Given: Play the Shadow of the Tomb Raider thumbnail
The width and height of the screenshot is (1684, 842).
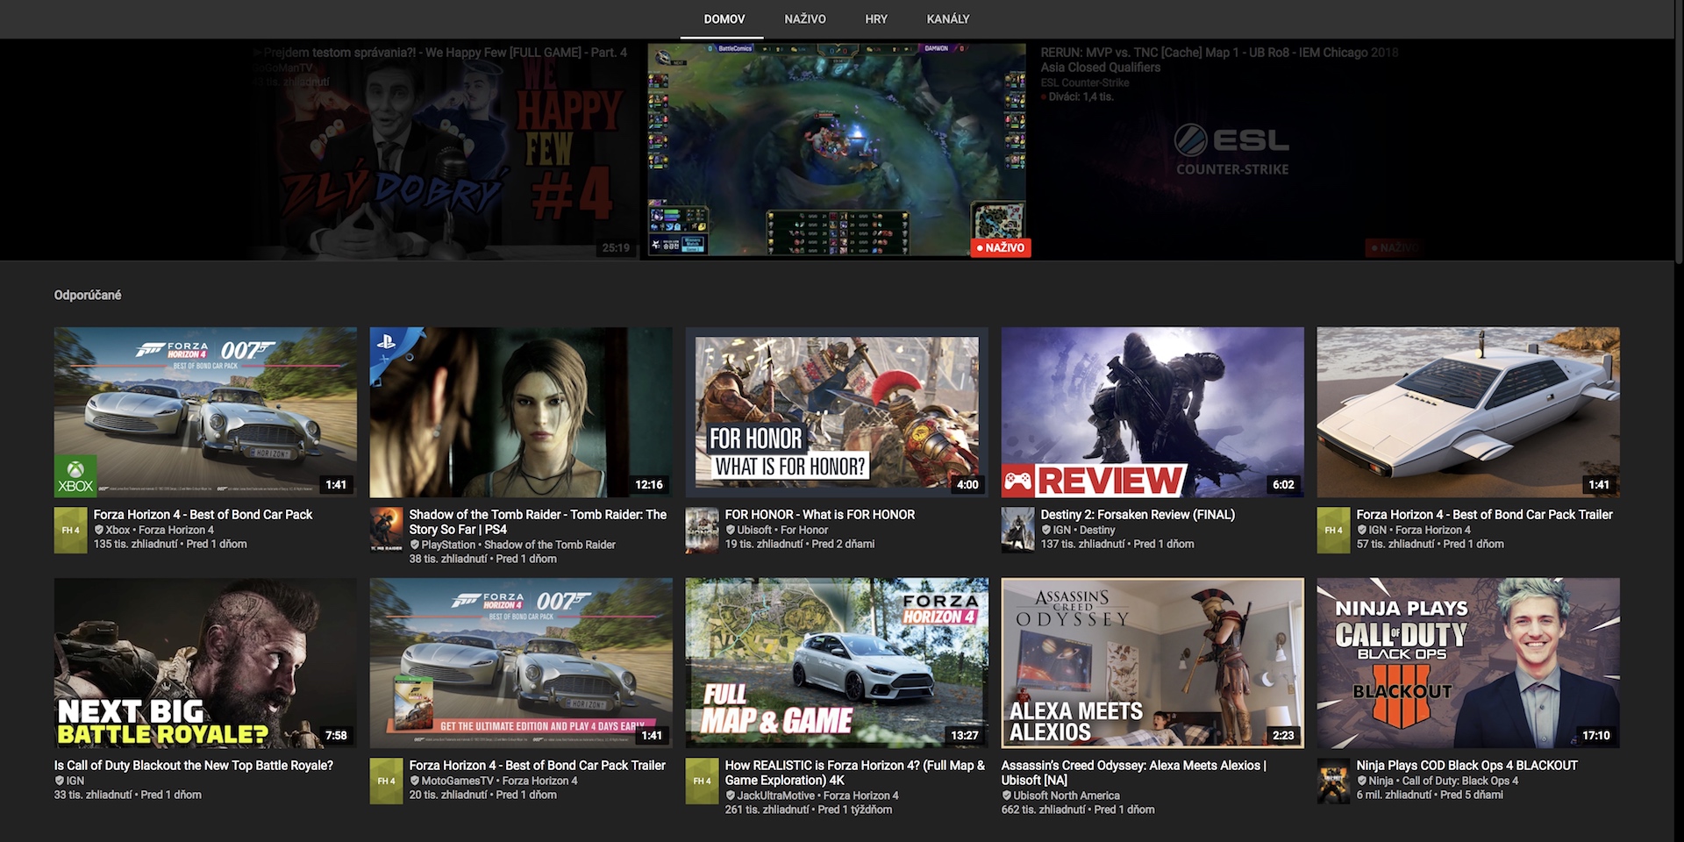Looking at the screenshot, I should click(521, 412).
